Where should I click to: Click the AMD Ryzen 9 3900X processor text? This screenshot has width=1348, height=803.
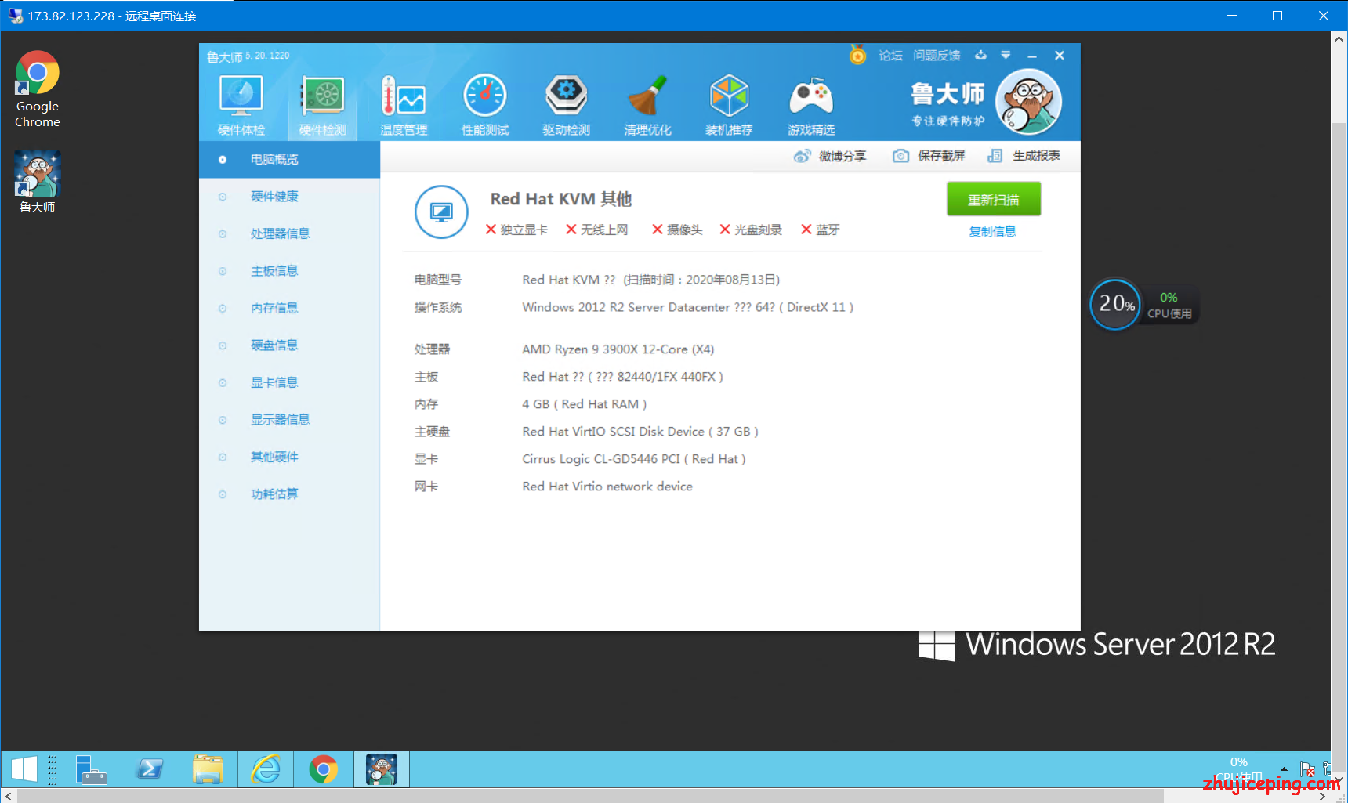point(618,349)
